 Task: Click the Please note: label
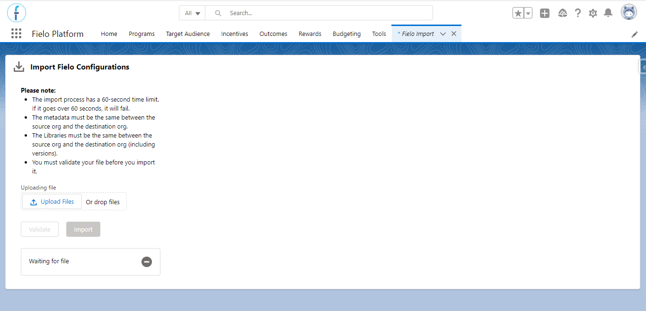pos(38,90)
